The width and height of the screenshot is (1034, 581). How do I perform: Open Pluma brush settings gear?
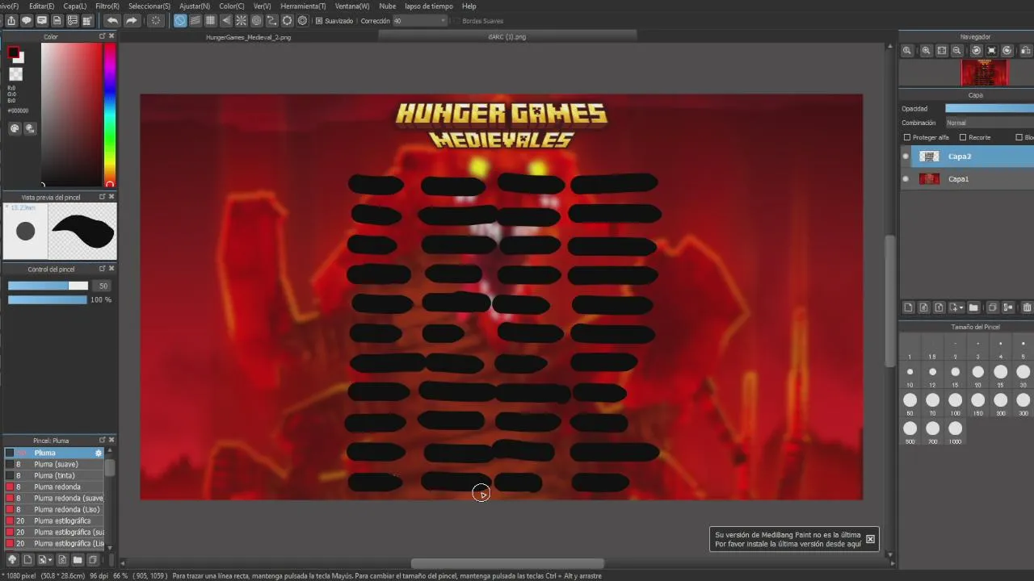pos(99,453)
